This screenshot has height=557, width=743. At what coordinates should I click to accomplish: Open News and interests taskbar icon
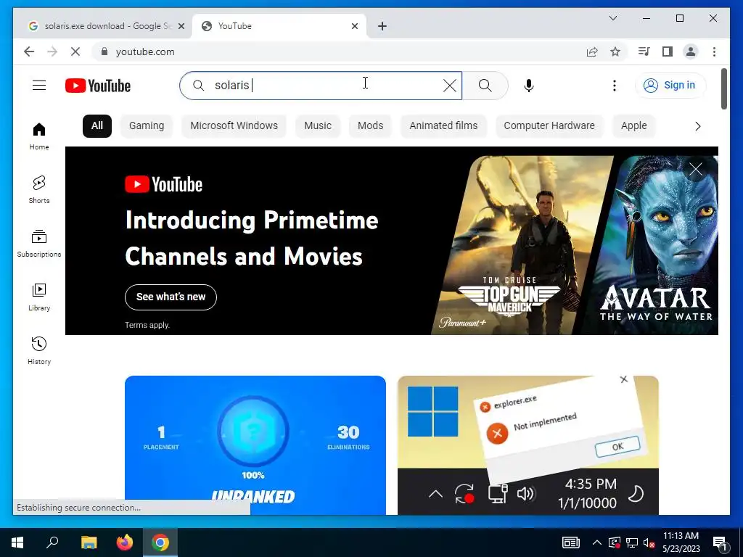pyautogui.click(x=570, y=542)
